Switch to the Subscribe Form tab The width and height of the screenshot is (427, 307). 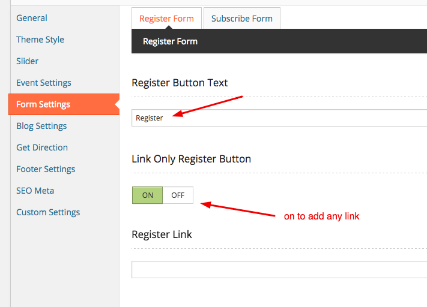click(x=242, y=19)
